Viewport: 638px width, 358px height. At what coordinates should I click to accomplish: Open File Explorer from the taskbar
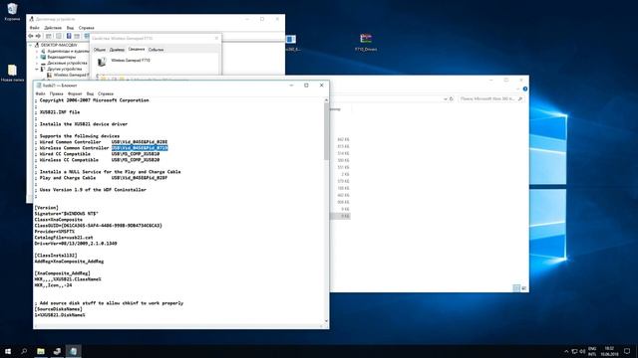(x=41, y=351)
